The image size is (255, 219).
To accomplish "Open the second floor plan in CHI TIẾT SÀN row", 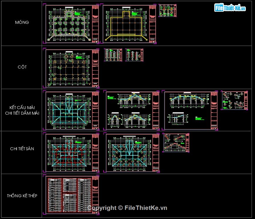I will 132,153.
